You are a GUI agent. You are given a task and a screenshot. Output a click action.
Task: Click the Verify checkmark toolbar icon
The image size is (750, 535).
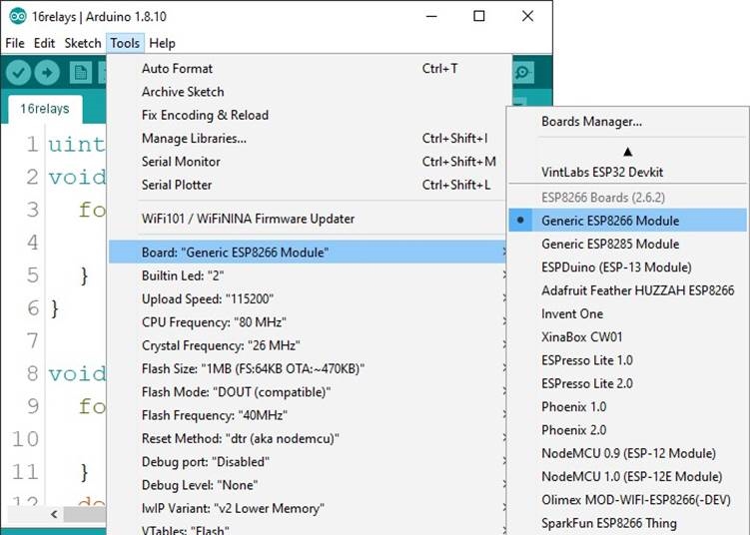click(18, 73)
